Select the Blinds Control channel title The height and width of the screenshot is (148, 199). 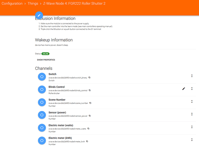[x=57, y=87]
